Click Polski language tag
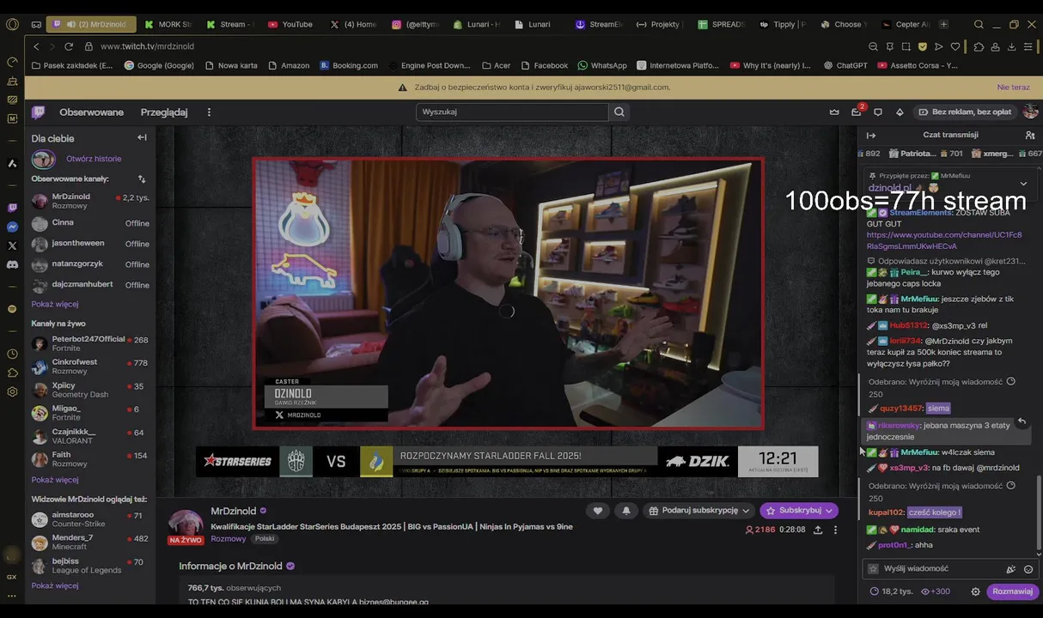Viewport: 1043px width, 618px height. [264, 539]
